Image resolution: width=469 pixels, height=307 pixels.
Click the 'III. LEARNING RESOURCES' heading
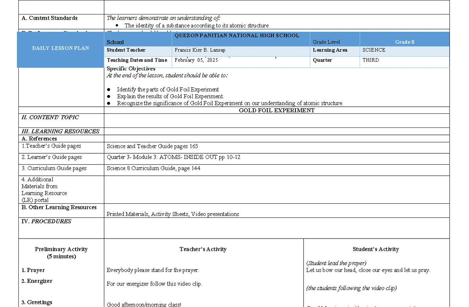[x=61, y=131]
